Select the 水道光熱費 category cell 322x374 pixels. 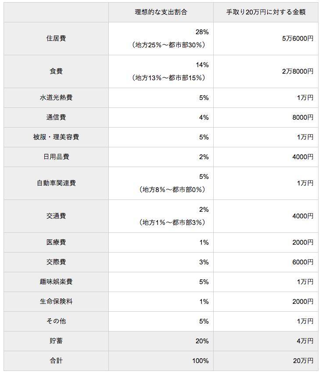click(x=56, y=98)
